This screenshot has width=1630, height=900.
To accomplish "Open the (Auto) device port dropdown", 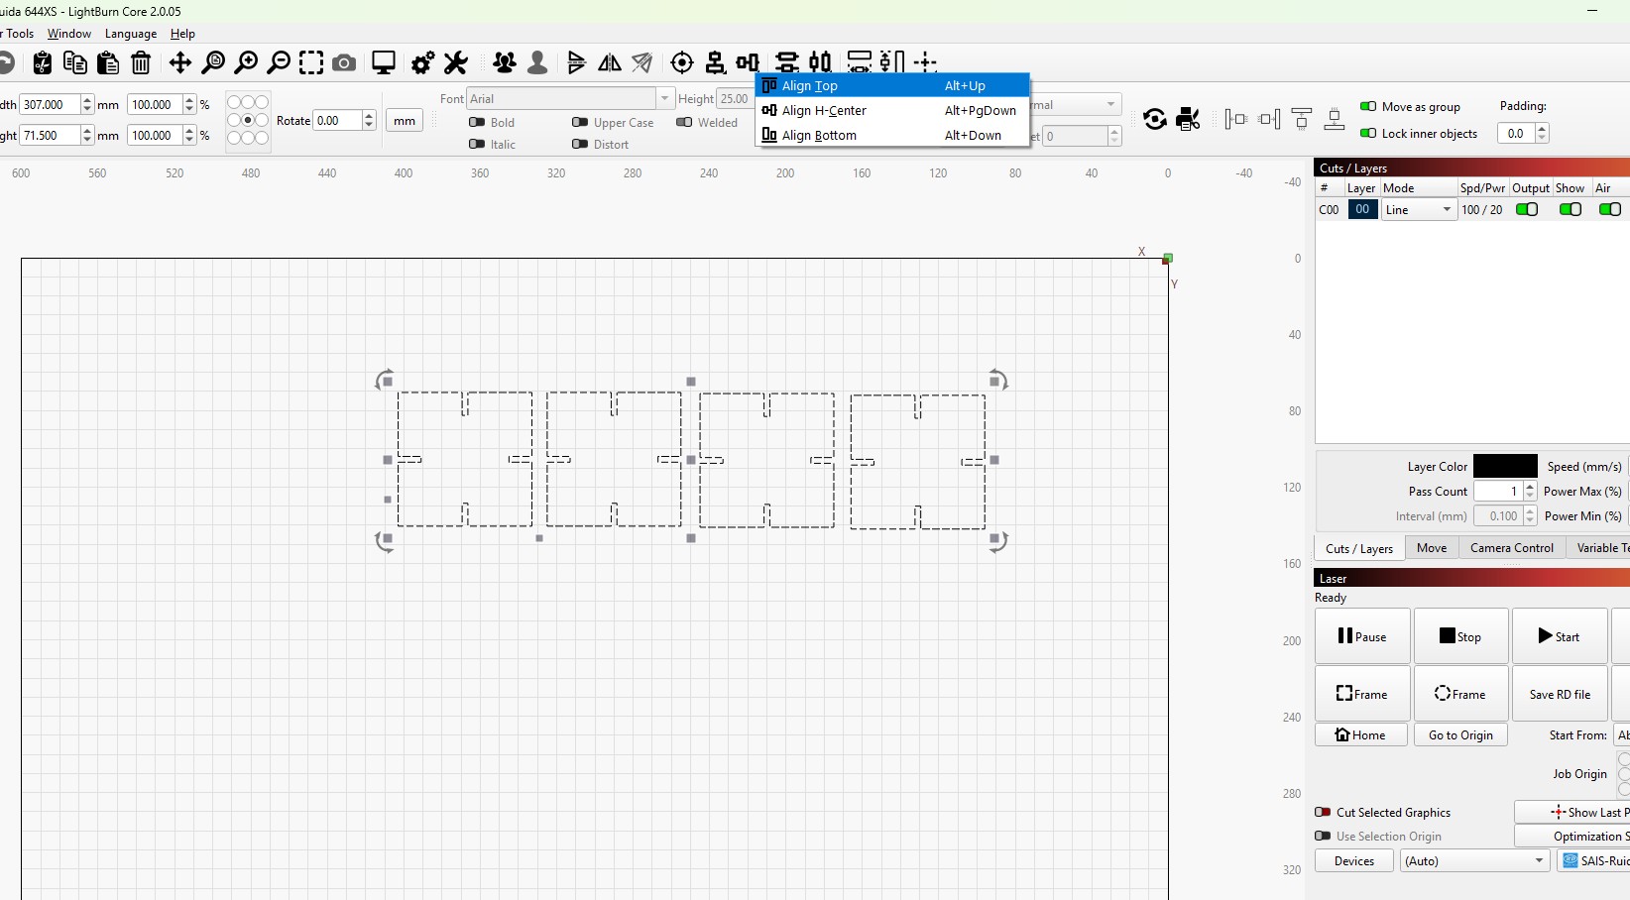I will click(1475, 860).
